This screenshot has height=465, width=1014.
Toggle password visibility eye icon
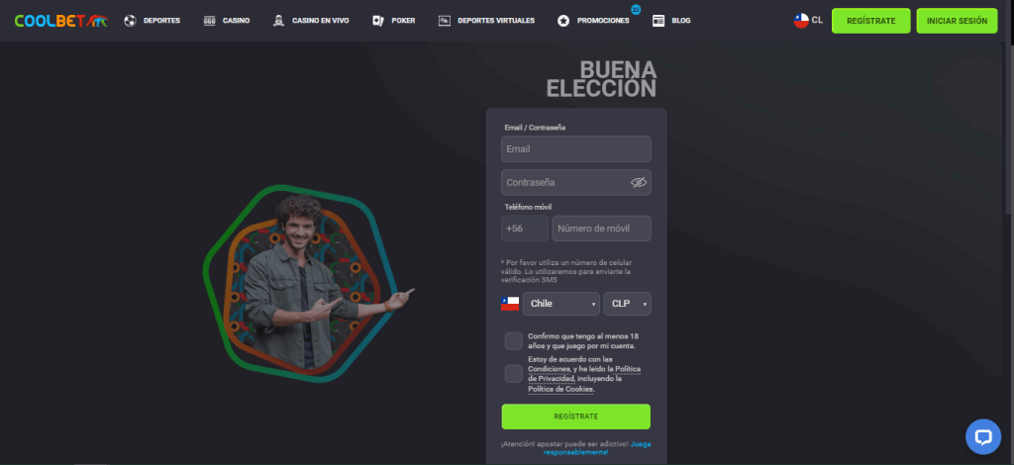pyautogui.click(x=639, y=182)
